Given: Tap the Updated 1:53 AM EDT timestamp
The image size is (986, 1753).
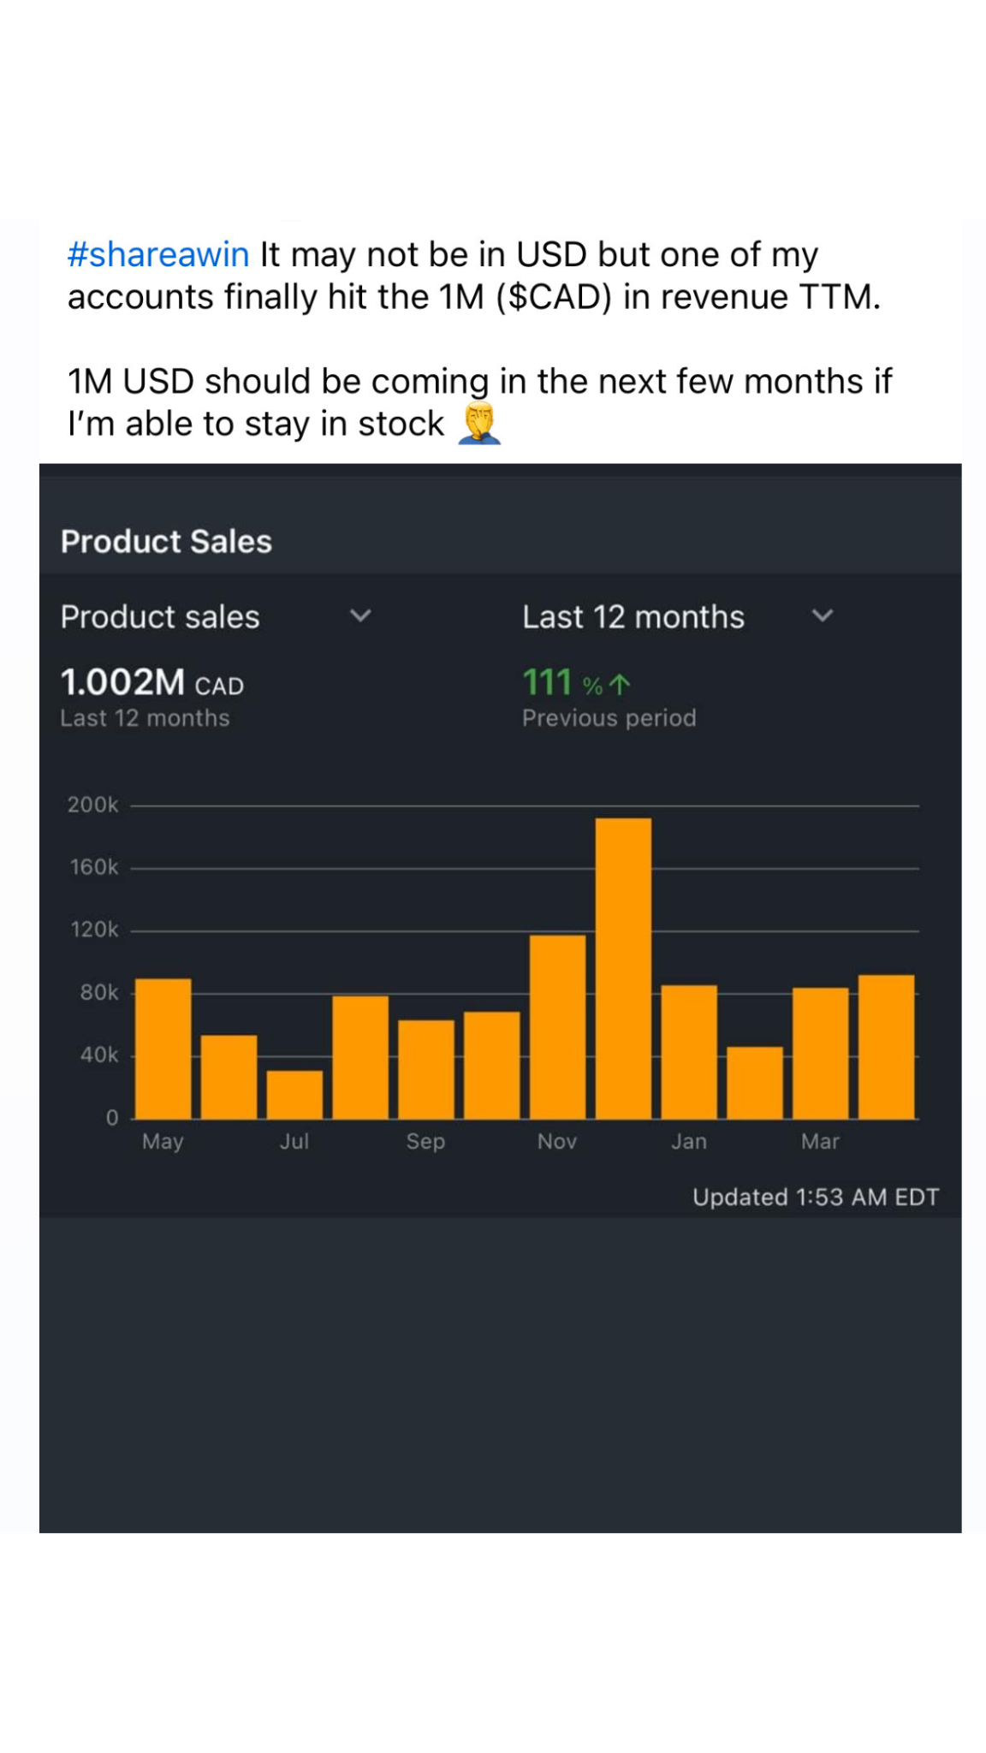Looking at the screenshot, I should pos(815,1197).
